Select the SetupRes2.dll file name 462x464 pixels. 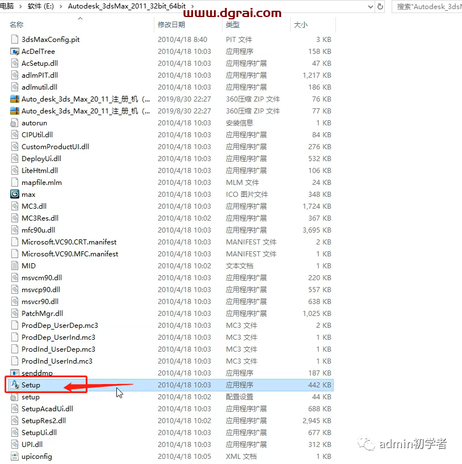point(44,420)
